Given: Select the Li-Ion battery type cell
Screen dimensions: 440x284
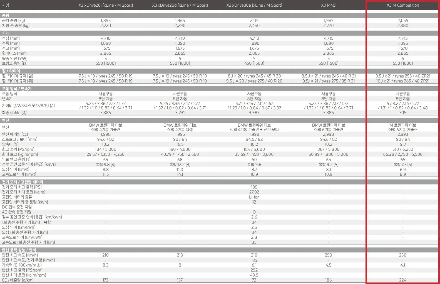Looking at the screenshot, I should click(x=254, y=197).
